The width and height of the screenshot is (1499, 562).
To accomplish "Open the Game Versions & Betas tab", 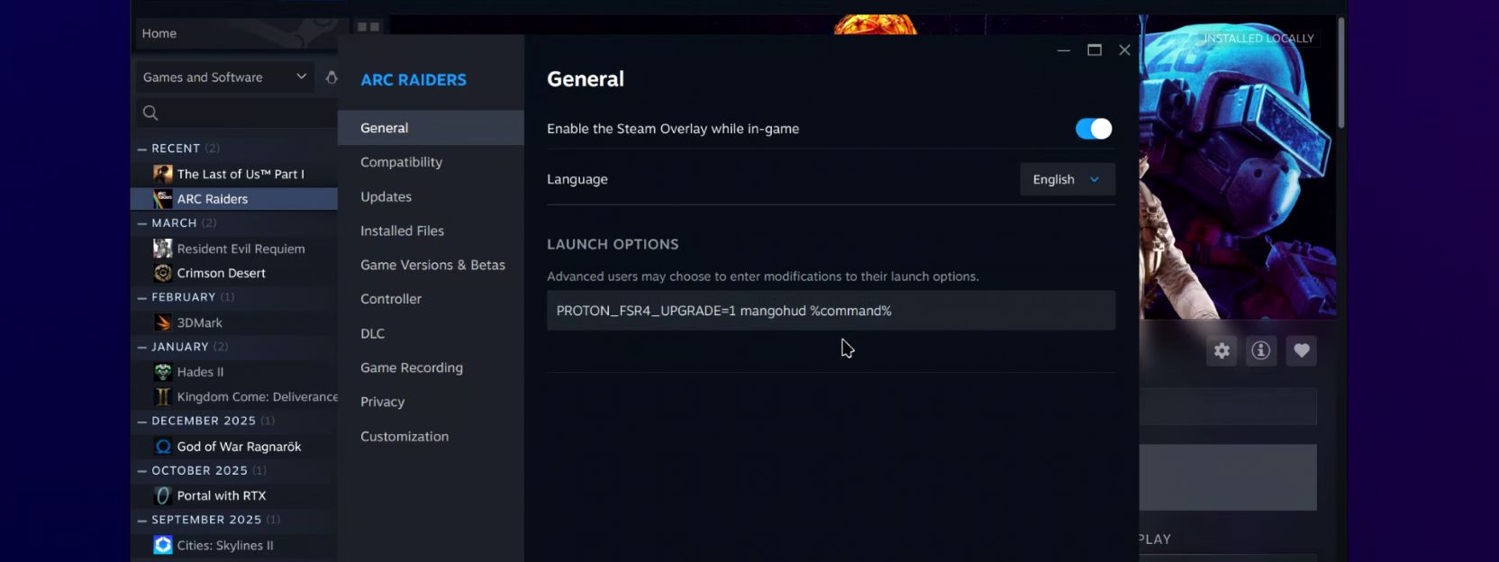I will click(431, 265).
